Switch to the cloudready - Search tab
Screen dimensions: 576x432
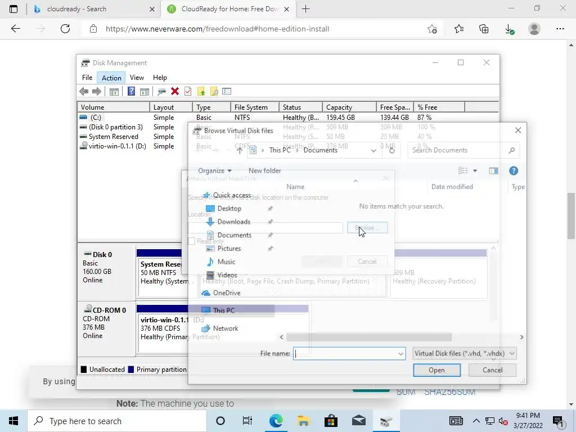(x=94, y=9)
